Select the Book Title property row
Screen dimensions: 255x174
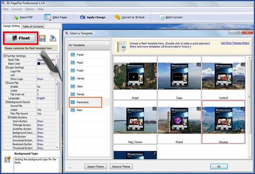tap(29, 60)
